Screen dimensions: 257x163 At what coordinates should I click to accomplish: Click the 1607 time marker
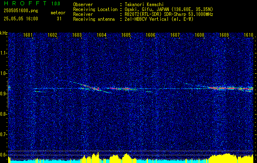(175, 35)
